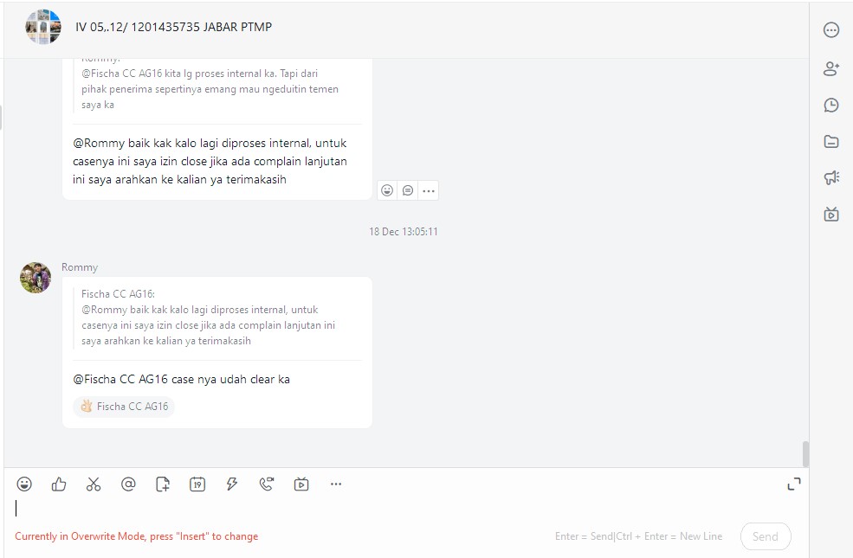Open the calendar schedule icon
Viewport: 853px width, 558px height.
197,484
